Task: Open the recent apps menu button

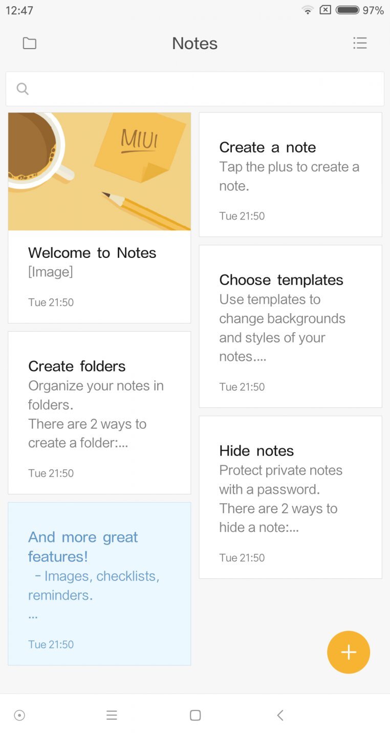Action: (x=112, y=716)
